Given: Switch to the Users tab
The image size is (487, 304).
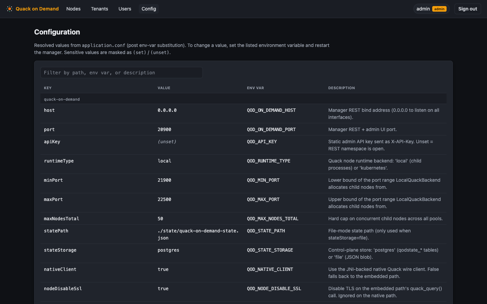Looking at the screenshot, I should (x=125, y=9).
